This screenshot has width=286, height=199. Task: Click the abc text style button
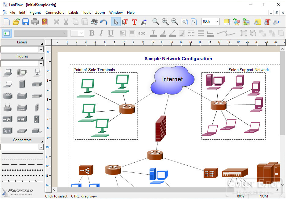click(x=142, y=33)
